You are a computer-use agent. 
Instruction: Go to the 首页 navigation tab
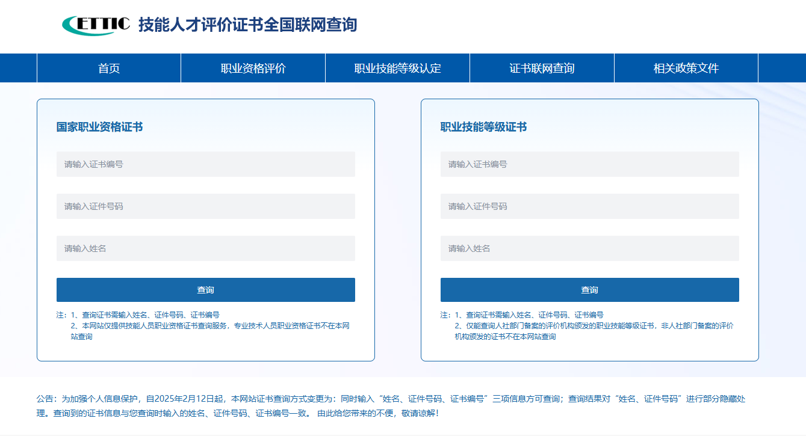pos(109,68)
